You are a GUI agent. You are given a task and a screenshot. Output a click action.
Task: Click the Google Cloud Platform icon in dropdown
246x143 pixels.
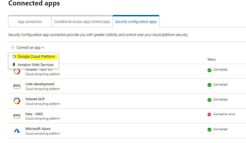(14, 57)
